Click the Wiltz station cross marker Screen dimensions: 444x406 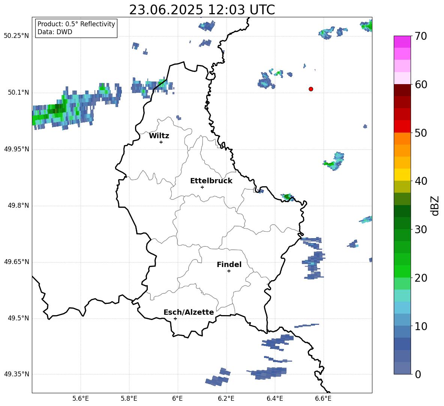161,142
